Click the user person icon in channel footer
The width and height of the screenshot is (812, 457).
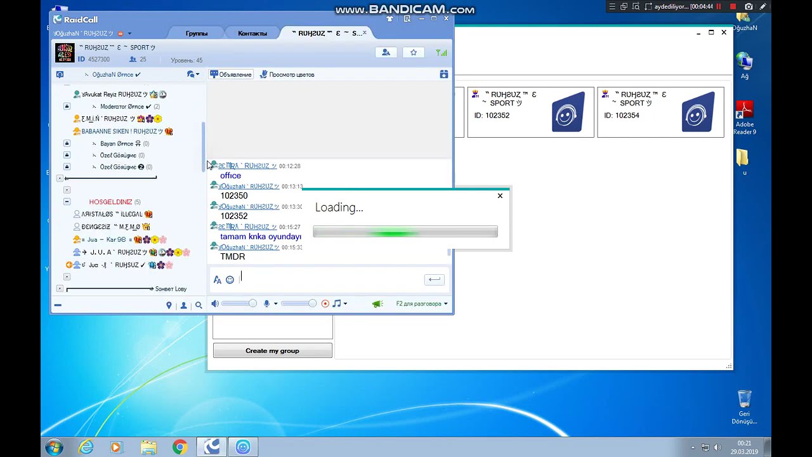coord(183,305)
